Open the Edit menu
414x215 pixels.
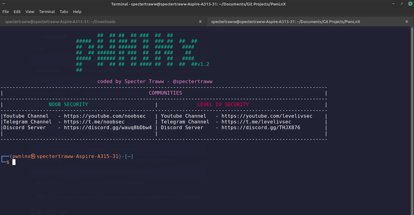coord(17,12)
